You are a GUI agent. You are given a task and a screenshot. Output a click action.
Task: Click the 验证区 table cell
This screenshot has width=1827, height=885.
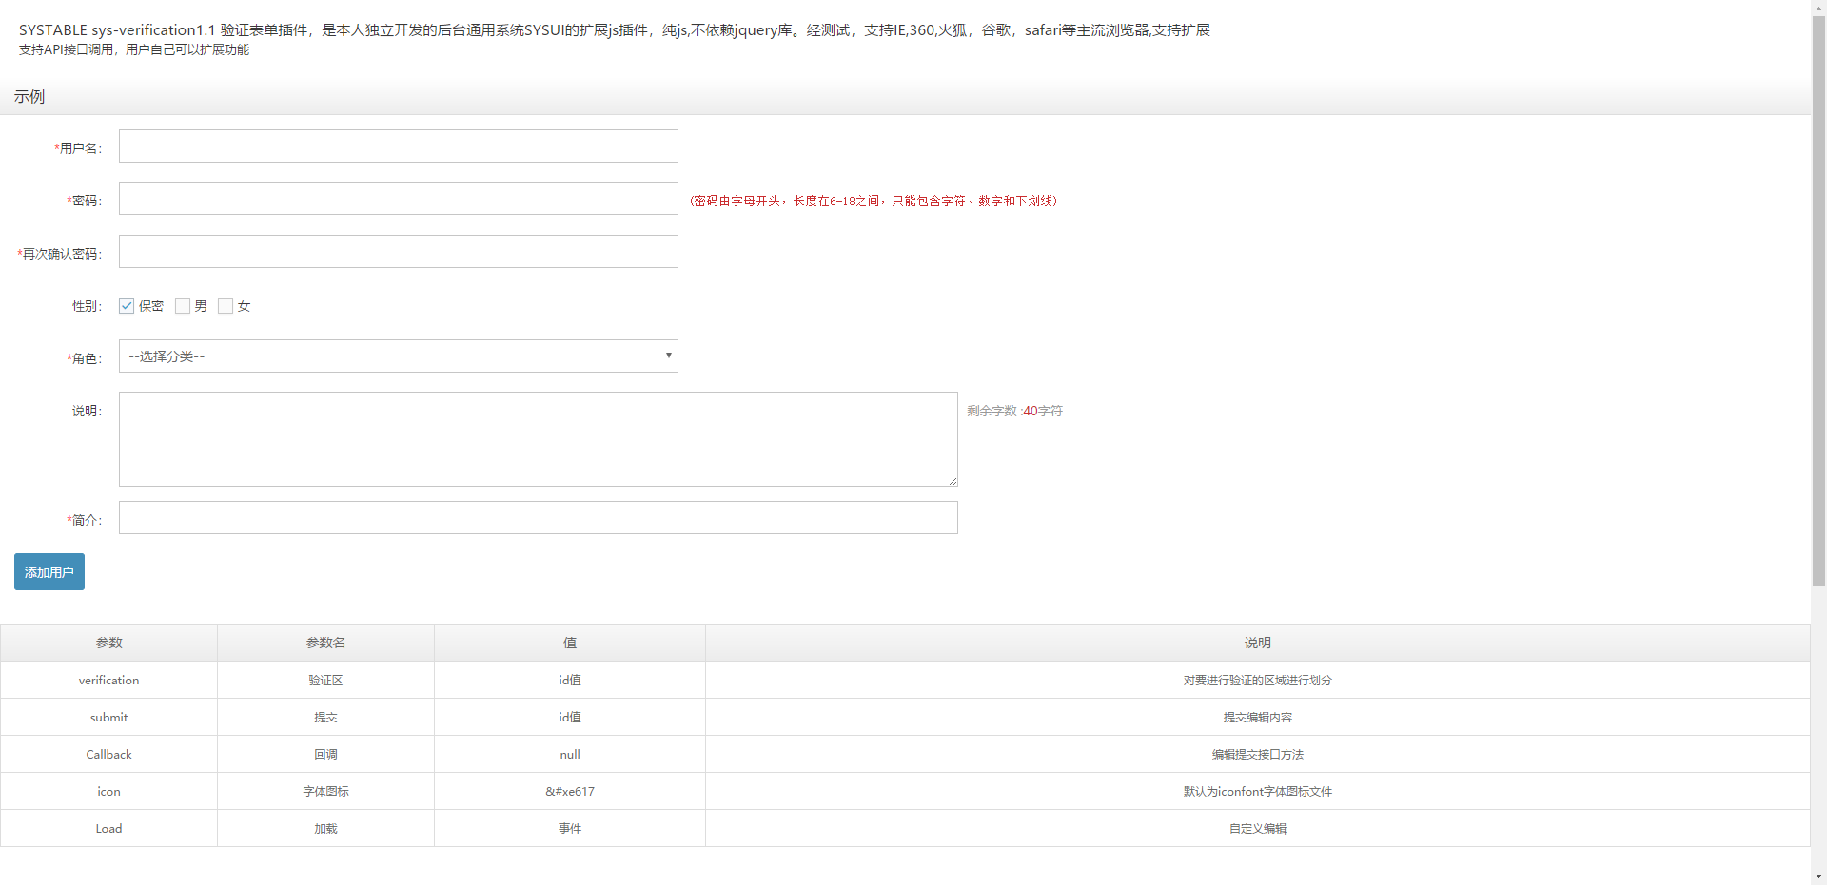[325, 680]
